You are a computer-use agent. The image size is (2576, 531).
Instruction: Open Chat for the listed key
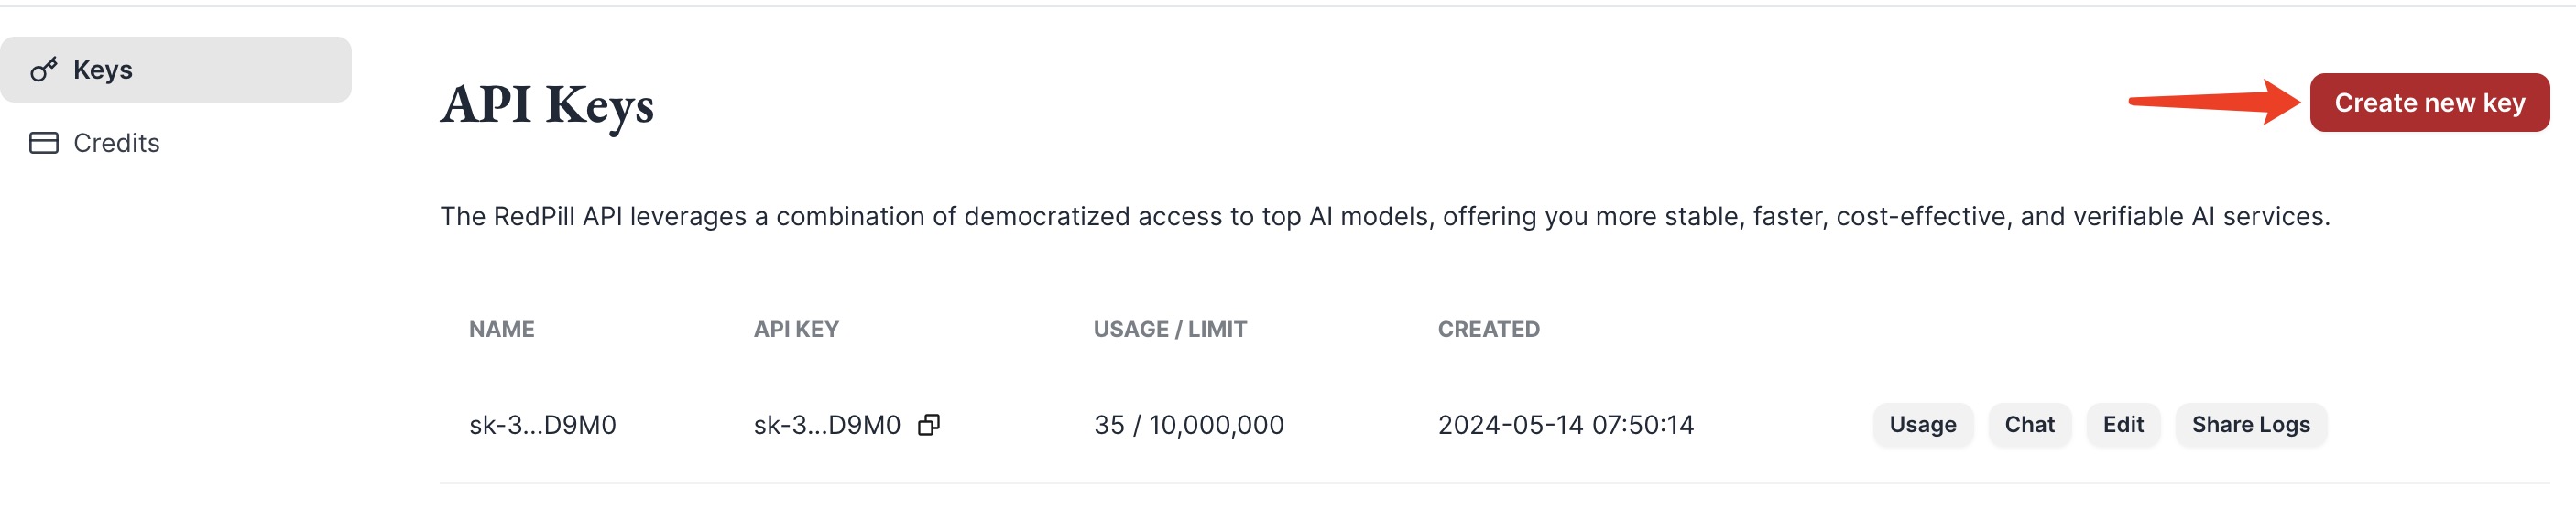pyautogui.click(x=2029, y=425)
